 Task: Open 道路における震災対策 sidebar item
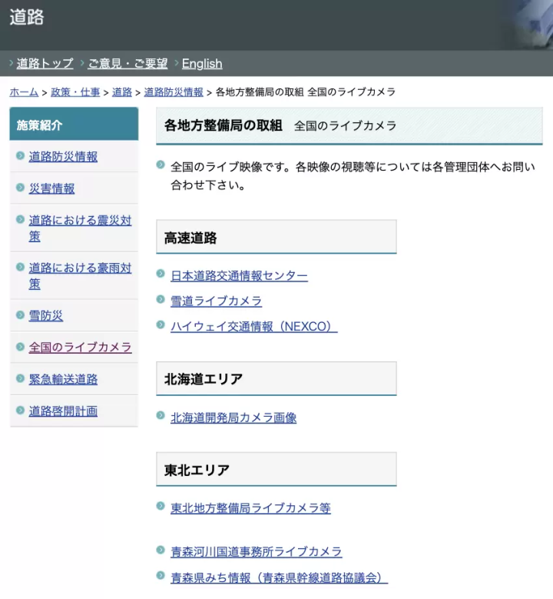tap(80, 228)
